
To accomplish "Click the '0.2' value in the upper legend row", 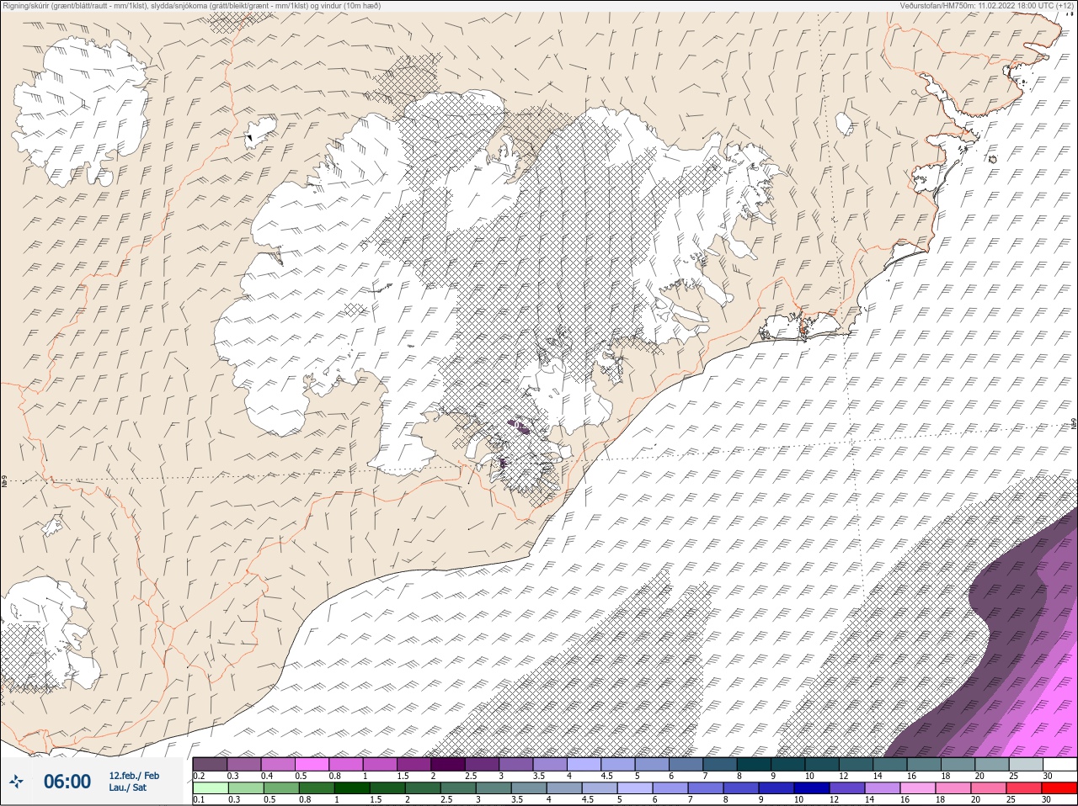I will (199, 776).
